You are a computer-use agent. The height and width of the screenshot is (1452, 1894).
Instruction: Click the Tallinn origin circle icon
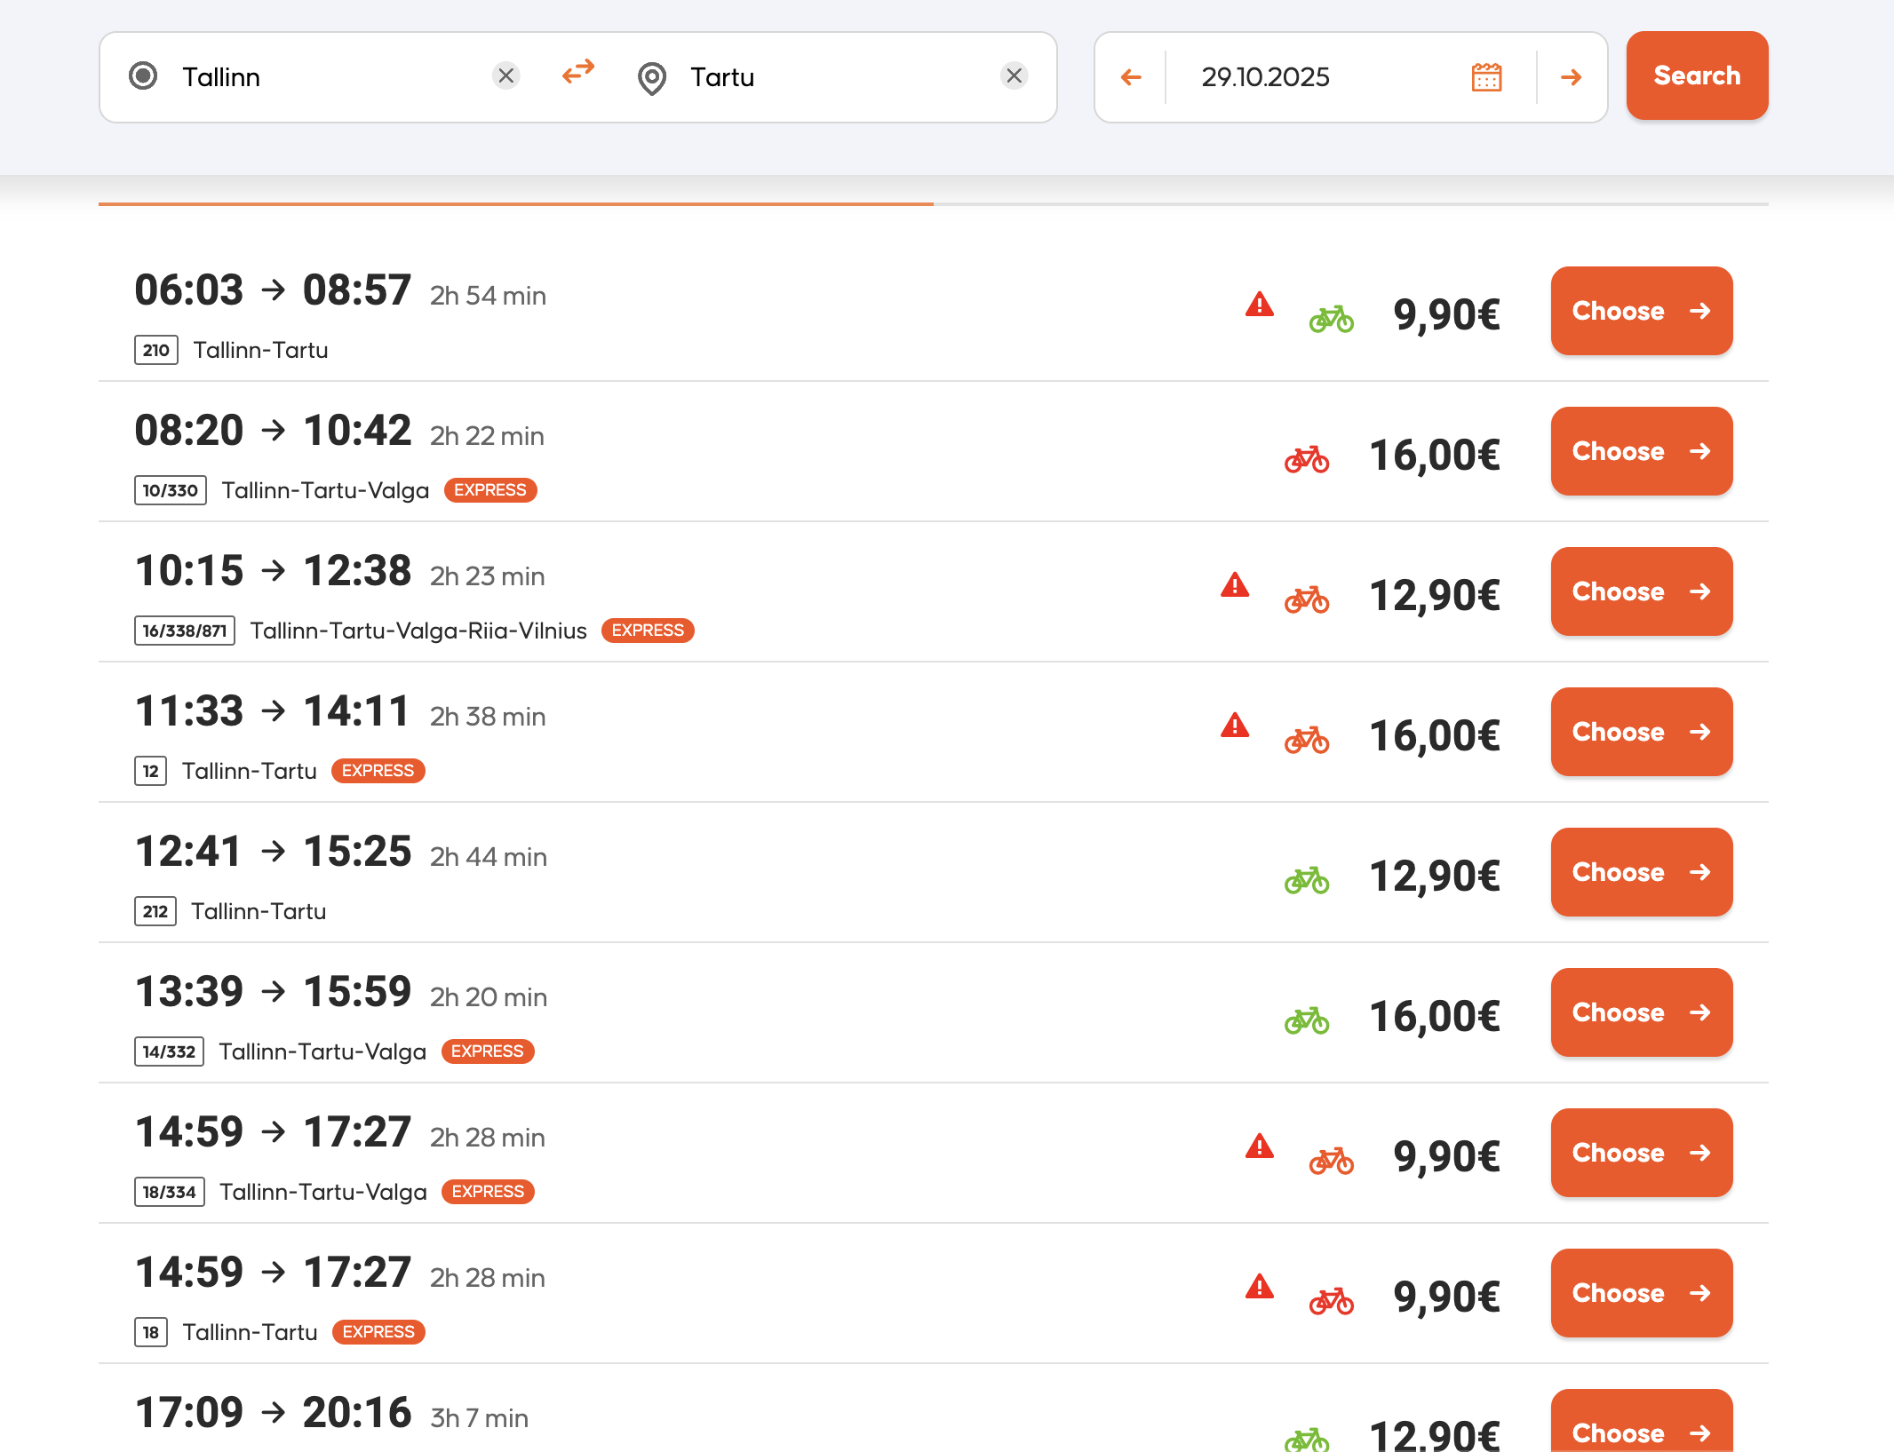tap(143, 76)
